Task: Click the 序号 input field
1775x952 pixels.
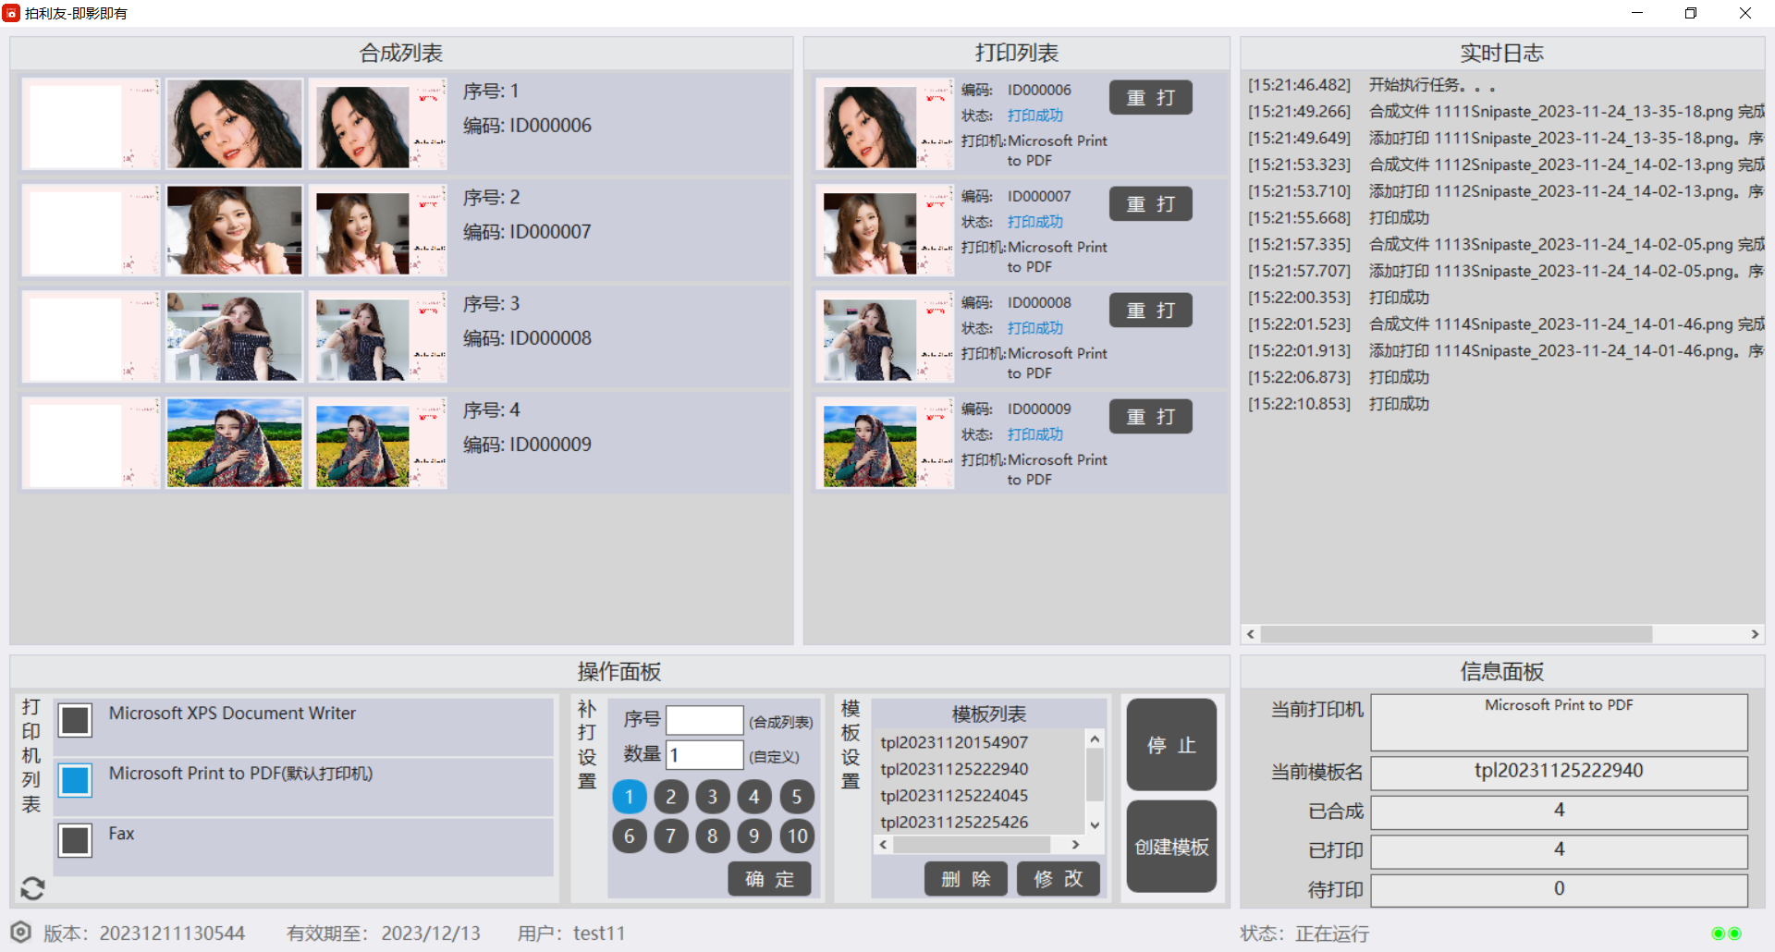Action: [x=704, y=720]
